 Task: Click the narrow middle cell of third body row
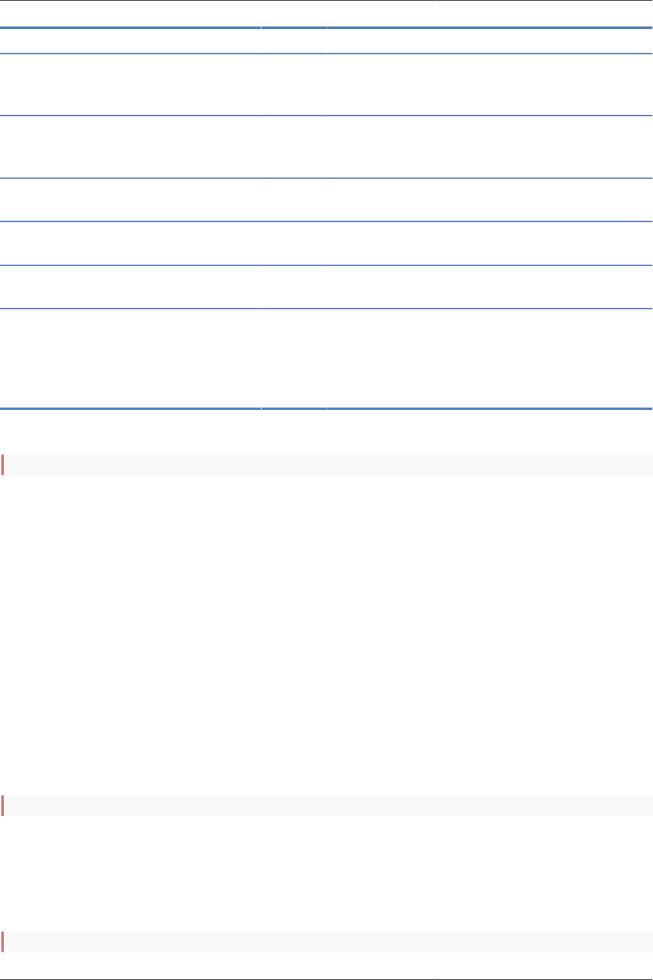click(294, 200)
